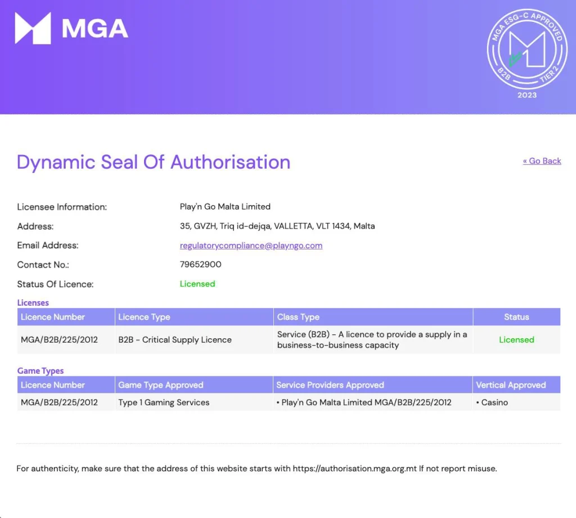This screenshot has width=576, height=518.
Task: Select the contact number 79652900
Action: tap(200, 265)
